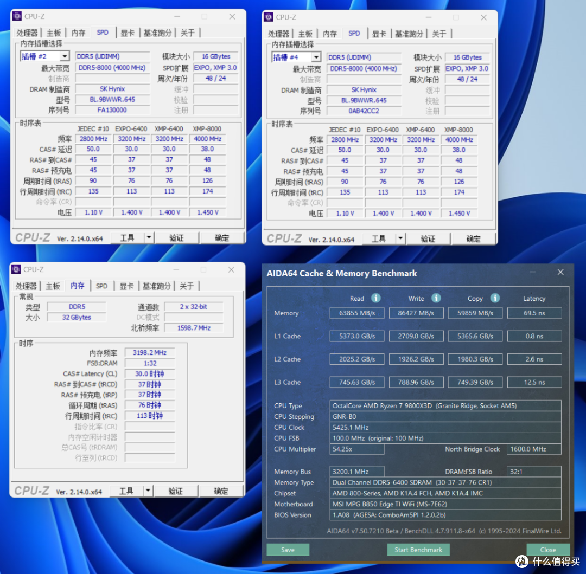Click L3 Cache latency value 12.5 ns
The height and width of the screenshot is (574, 586).
pyautogui.click(x=534, y=382)
